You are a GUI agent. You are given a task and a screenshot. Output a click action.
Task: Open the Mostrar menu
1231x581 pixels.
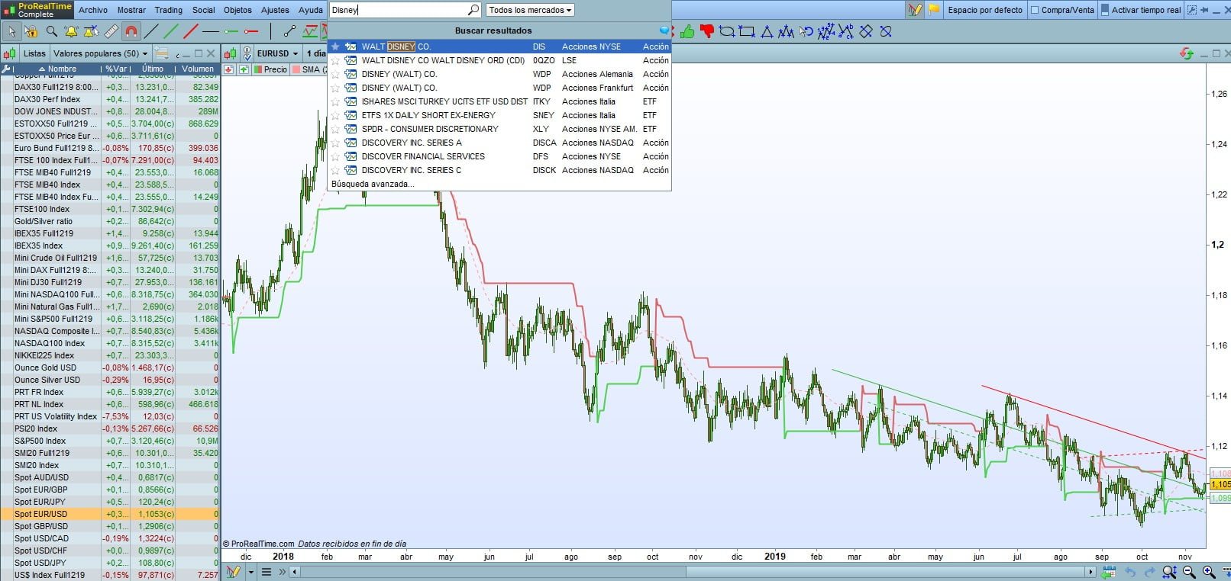131,10
